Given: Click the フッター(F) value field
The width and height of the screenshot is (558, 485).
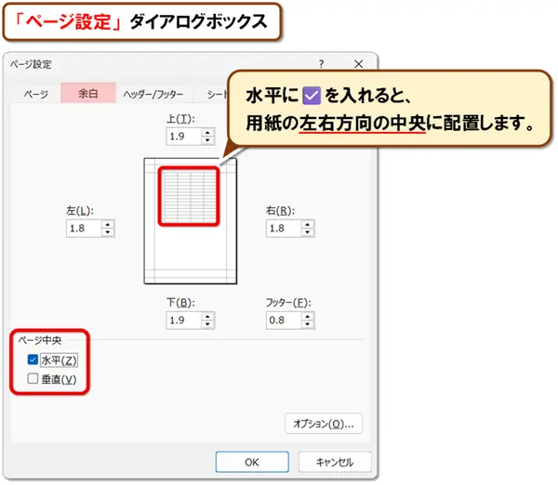Looking at the screenshot, I should coord(284,321).
